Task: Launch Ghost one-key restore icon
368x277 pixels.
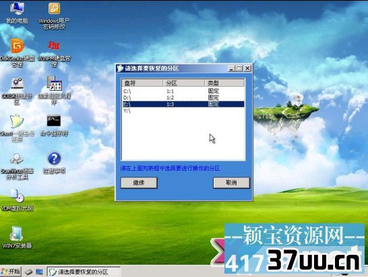Action: pyautogui.click(x=17, y=128)
